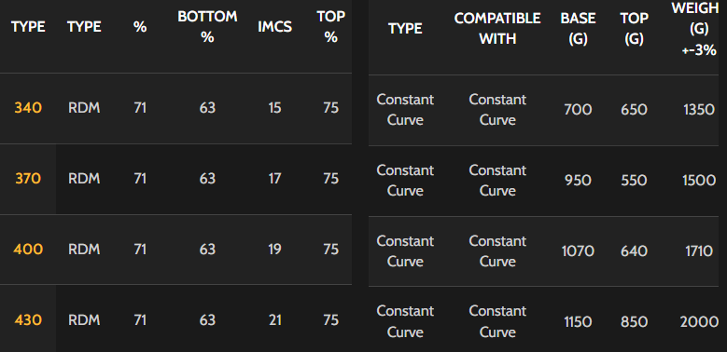Click the IMCS value 19 cell
The width and height of the screenshot is (727, 352).
[275, 250]
